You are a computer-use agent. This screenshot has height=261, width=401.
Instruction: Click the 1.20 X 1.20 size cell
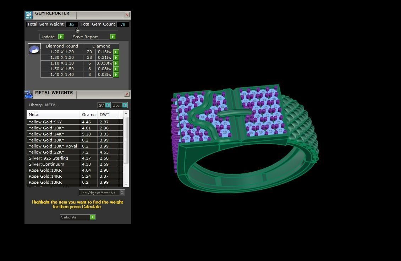pyautogui.click(x=62, y=52)
